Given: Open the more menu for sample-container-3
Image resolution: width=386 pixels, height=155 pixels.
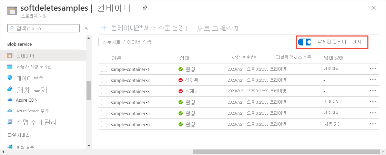Looking at the screenshot, I should 373,91.
